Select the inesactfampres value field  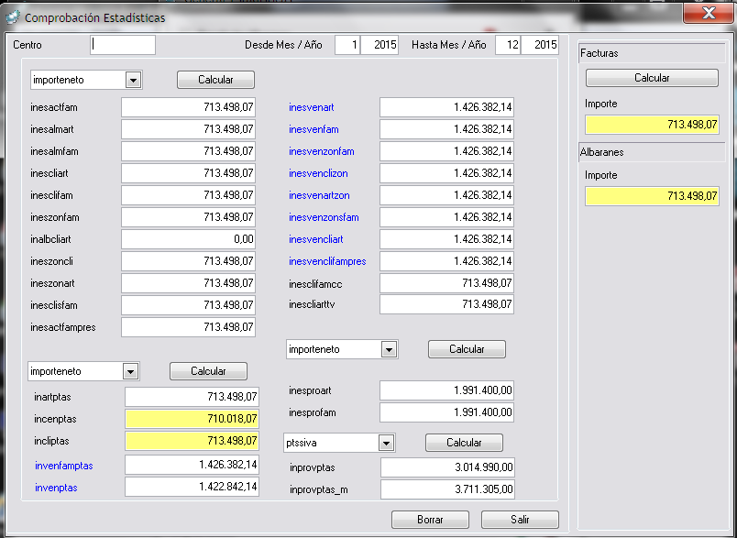click(189, 327)
